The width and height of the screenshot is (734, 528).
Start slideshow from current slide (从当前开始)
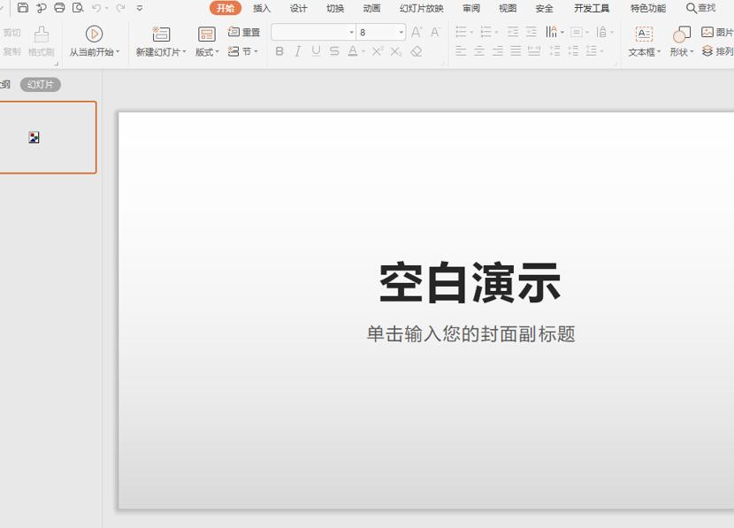[94, 40]
